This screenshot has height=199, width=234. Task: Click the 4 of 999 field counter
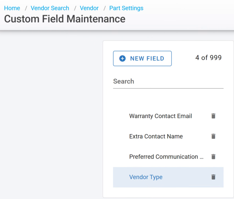(208, 58)
